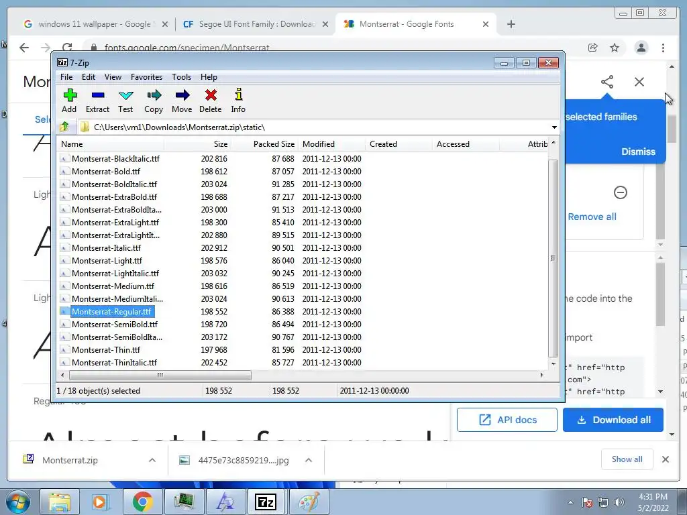
Task: Sort files by the Name column
Action: click(x=111, y=144)
